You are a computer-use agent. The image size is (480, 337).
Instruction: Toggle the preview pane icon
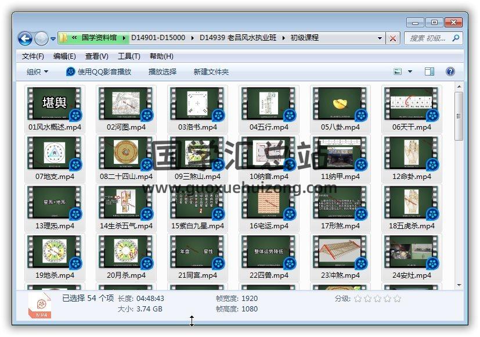tap(430, 71)
